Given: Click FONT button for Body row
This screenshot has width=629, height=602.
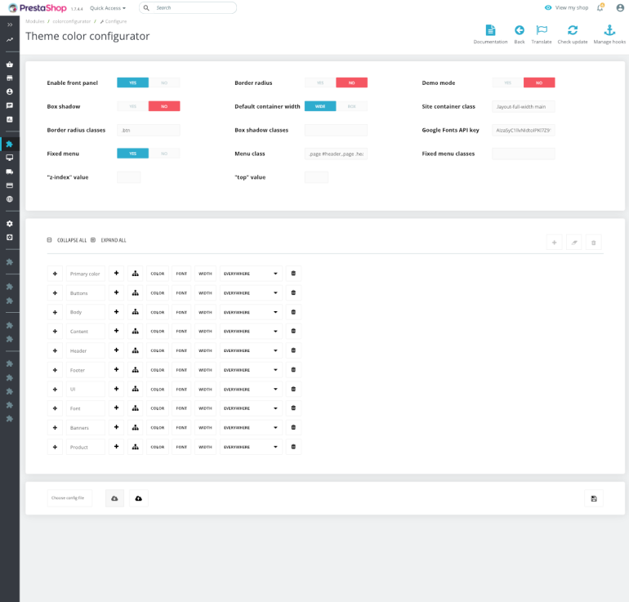Looking at the screenshot, I should [x=181, y=312].
